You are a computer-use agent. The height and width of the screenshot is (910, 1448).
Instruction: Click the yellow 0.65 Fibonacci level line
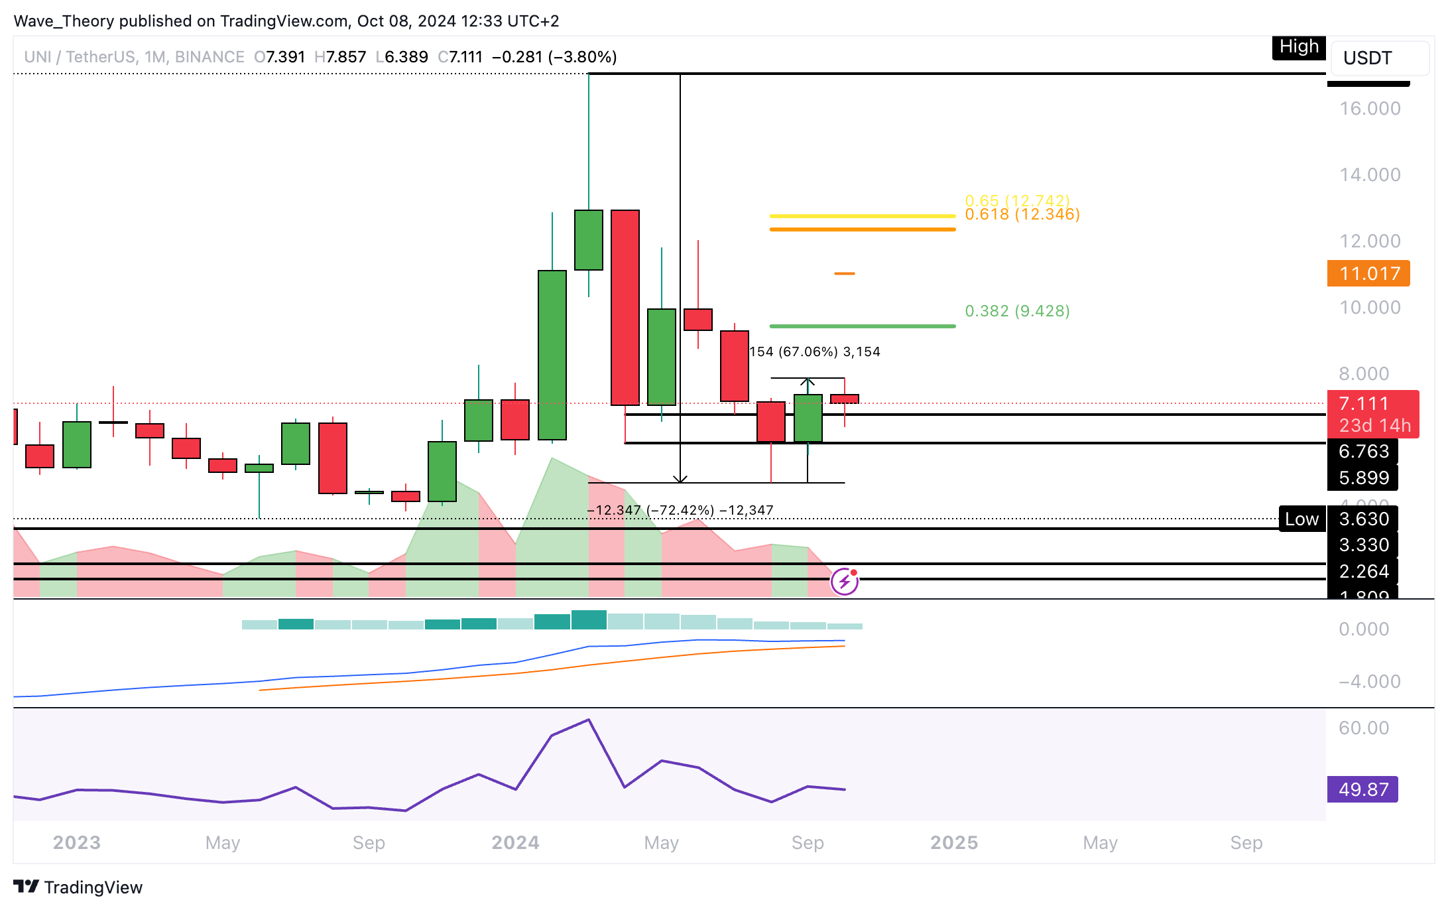pos(862,216)
